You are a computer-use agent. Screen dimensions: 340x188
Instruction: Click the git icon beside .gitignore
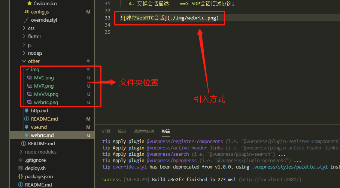21,160
